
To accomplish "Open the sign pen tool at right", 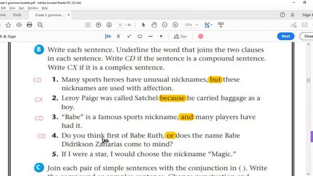I will coord(293,25).
